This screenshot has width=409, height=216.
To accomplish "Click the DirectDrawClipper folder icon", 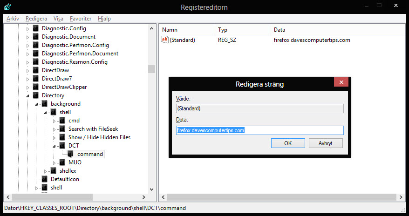I will (36, 87).
